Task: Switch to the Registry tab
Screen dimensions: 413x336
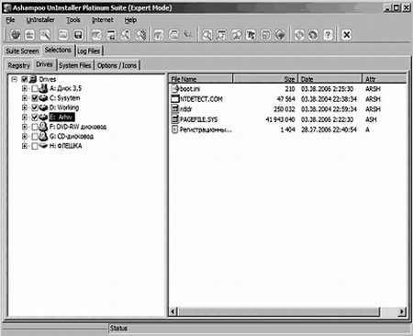Action: 19,65
